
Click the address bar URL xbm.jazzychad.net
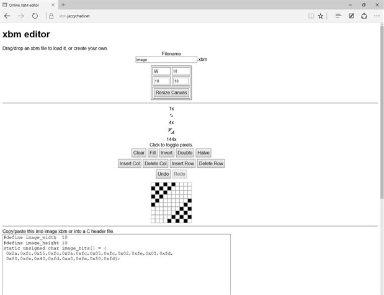[74, 16]
